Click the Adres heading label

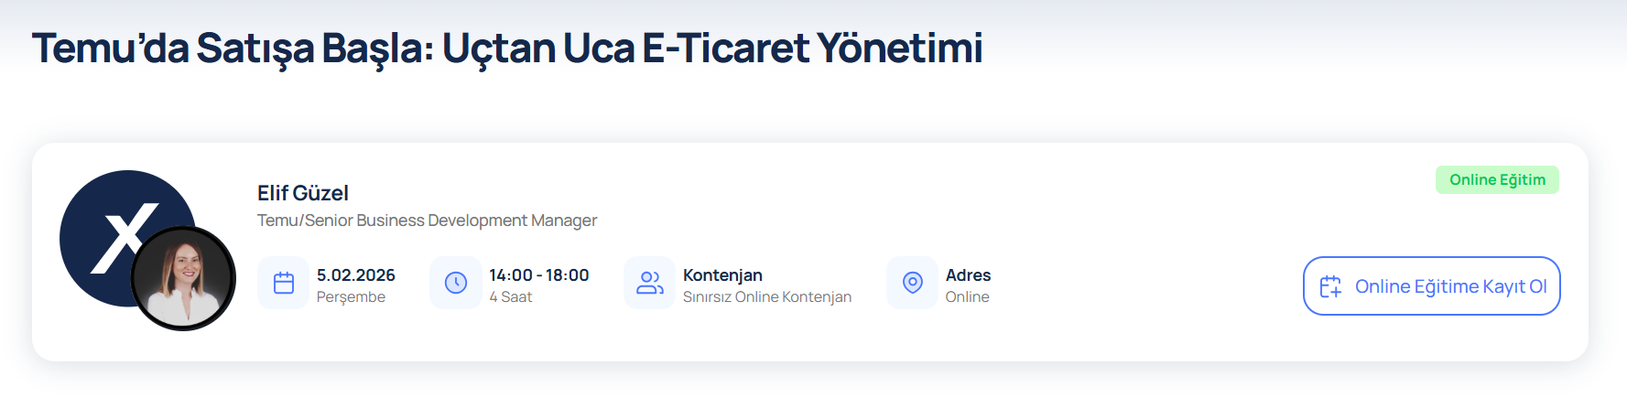[968, 275]
